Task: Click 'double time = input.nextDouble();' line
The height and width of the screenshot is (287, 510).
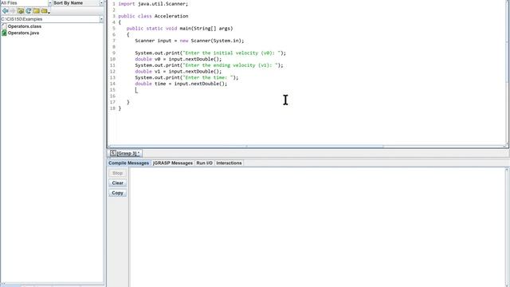Action: [x=181, y=84]
